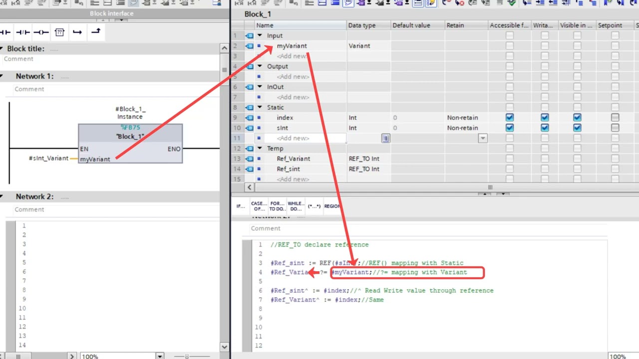Toggle Accessible checkbox for myVariant
This screenshot has width=639, height=359.
pos(509,46)
